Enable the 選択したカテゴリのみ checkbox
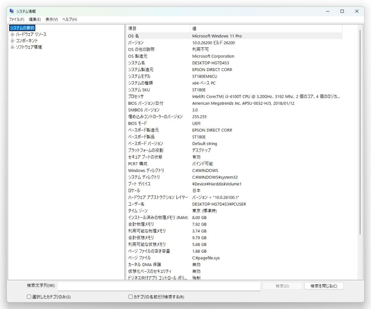This screenshot has height=309, width=371. pyautogui.click(x=29, y=297)
